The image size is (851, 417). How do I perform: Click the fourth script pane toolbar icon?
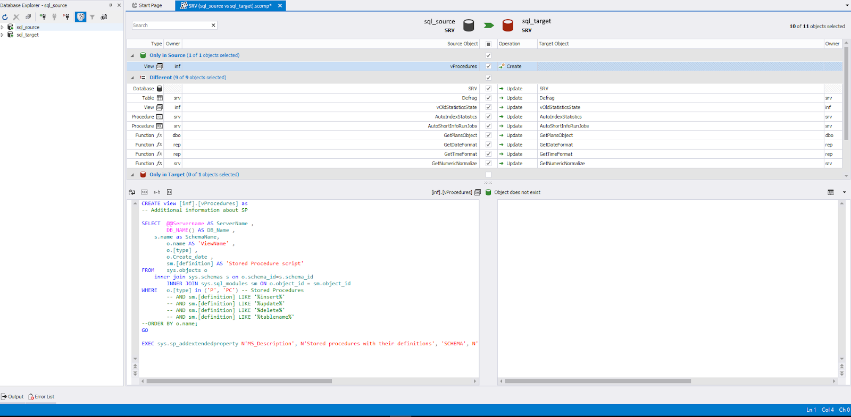(x=169, y=192)
